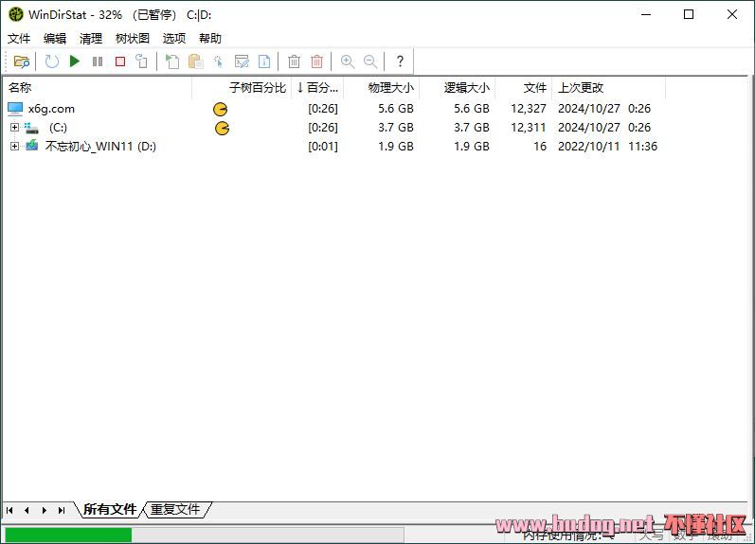This screenshot has height=544, width=755.
Task: Select the x6g.com root computer item
Action: click(51, 109)
